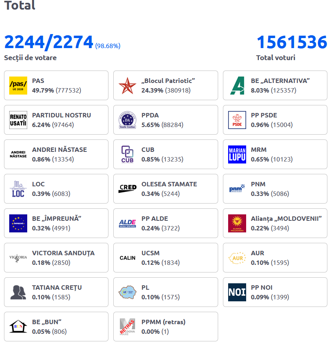
Task: Click the AUR golden map logo
Action: point(237,258)
